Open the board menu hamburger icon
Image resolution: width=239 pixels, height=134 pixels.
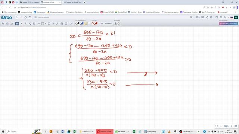35,17
